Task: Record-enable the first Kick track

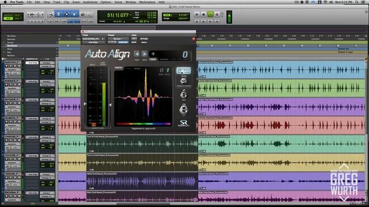Action: pos(6,67)
